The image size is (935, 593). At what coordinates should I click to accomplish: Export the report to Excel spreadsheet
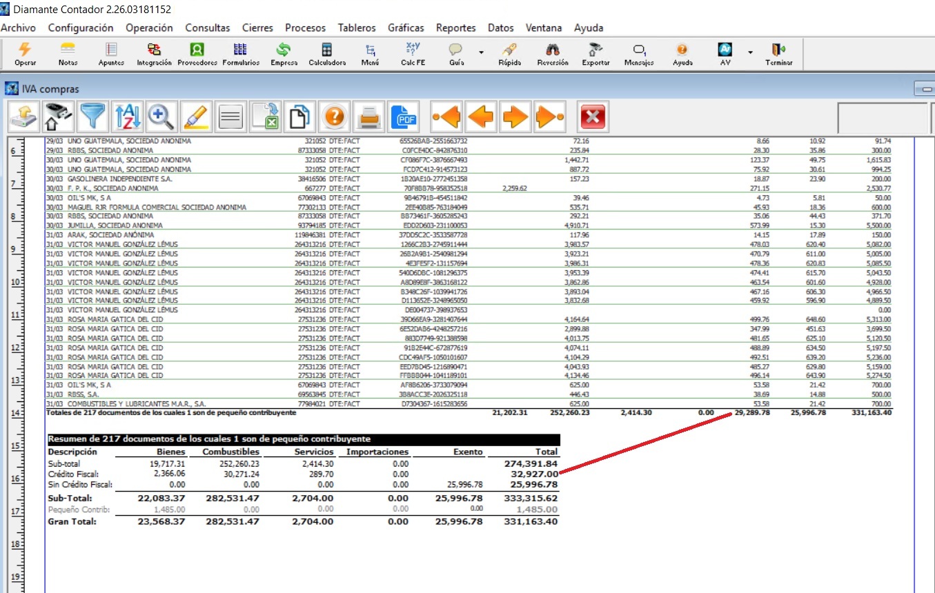(266, 117)
